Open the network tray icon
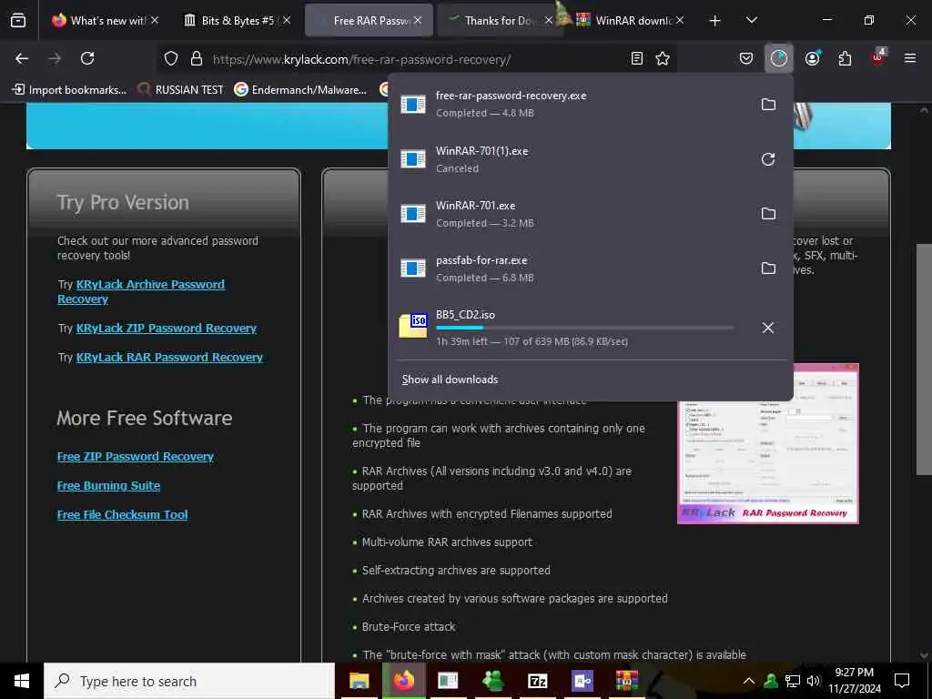The height and width of the screenshot is (699, 932). (793, 681)
